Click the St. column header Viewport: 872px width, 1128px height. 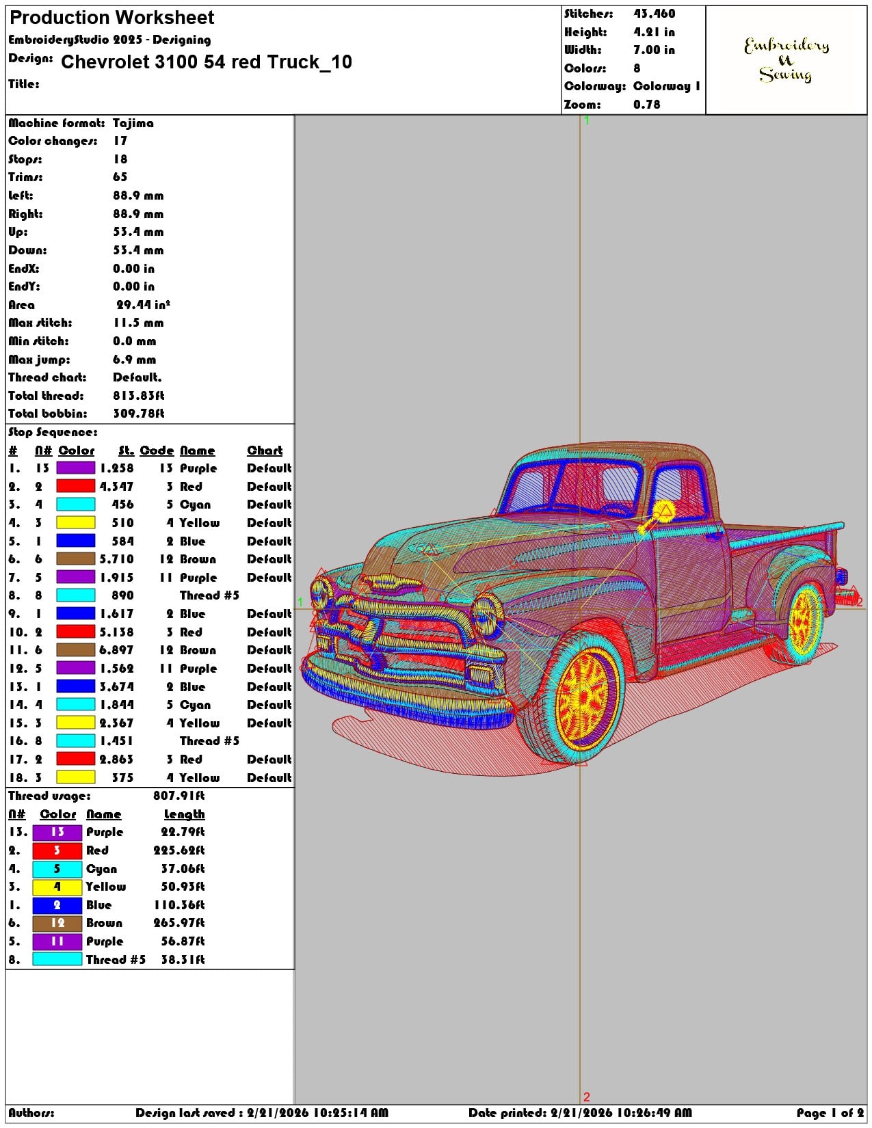tap(127, 451)
